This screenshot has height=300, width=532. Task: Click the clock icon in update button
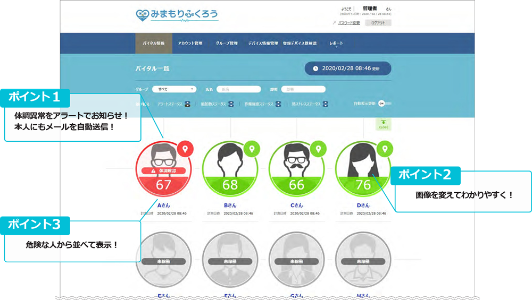pos(315,68)
